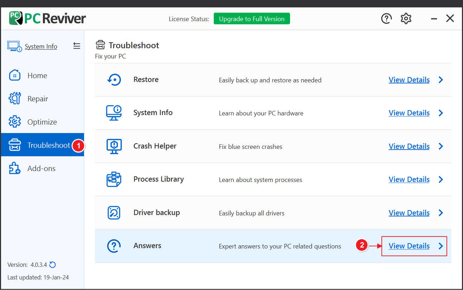Click Upgrade to Full Version button
463x290 pixels.
252,19
